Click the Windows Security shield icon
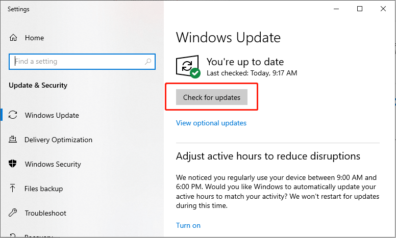Screen dimensions: 396x238 coord(13,164)
